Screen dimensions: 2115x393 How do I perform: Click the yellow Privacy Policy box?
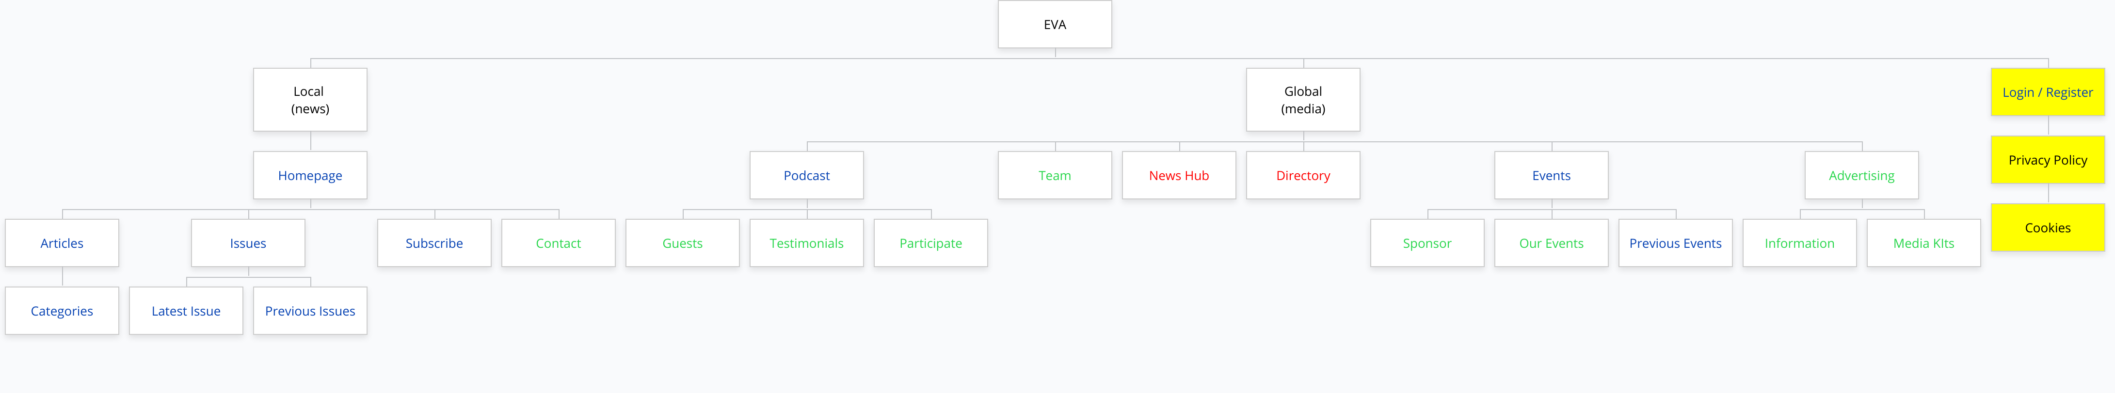tap(2047, 161)
